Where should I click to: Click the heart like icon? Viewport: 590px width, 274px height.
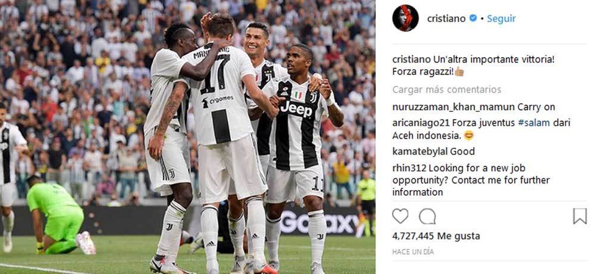[400, 216]
